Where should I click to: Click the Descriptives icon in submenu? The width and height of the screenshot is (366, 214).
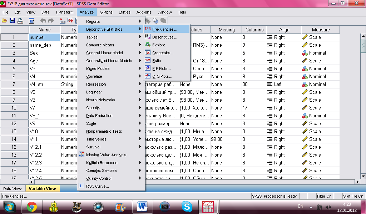coord(148,37)
